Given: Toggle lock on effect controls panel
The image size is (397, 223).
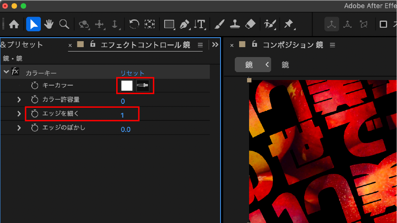Looking at the screenshot, I should click(x=93, y=44).
